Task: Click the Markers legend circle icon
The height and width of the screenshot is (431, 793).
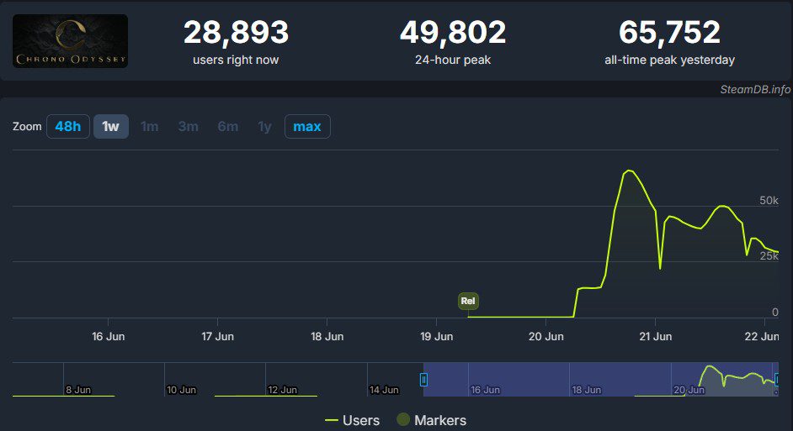Action: (x=403, y=420)
